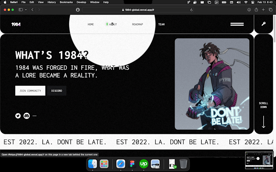The height and width of the screenshot is (172, 276).
Task: Click the page vertical scrollbar
Action: [x=274, y=29]
